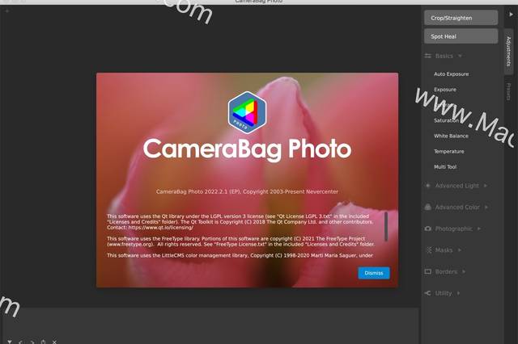Image resolution: width=518 pixels, height=344 pixels.
Task: Click the Photographic camera icon
Action: coord(428,229)
